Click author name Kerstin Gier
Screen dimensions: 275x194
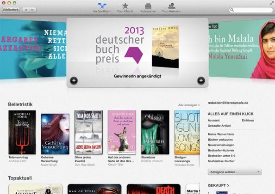click(116, 164)
